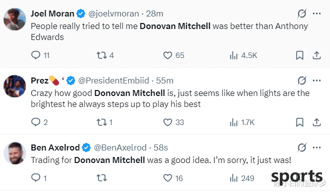Retweet Joel Moran's Donovan Mitchell tweet

101,55
